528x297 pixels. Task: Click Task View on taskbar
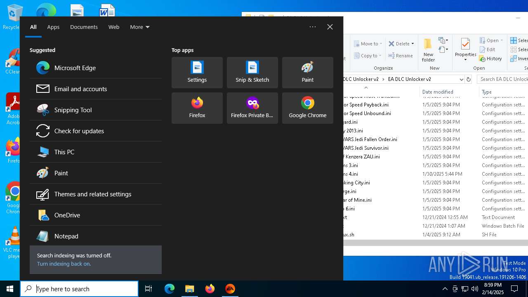(x=148, y=289)
